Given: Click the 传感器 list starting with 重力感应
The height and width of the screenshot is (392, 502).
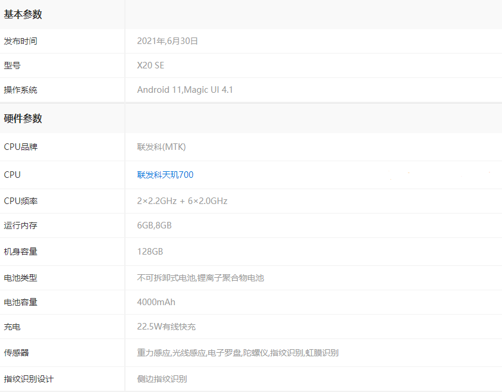Looking at the screenshot, I should click(237, 353).
